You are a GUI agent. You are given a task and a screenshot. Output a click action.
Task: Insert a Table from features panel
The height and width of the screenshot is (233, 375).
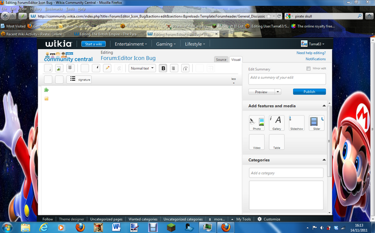[277, 142]
